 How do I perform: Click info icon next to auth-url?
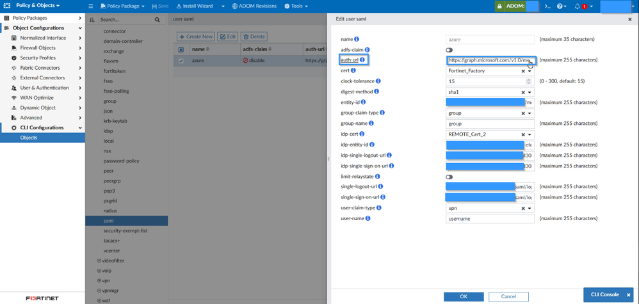point(362,60)
